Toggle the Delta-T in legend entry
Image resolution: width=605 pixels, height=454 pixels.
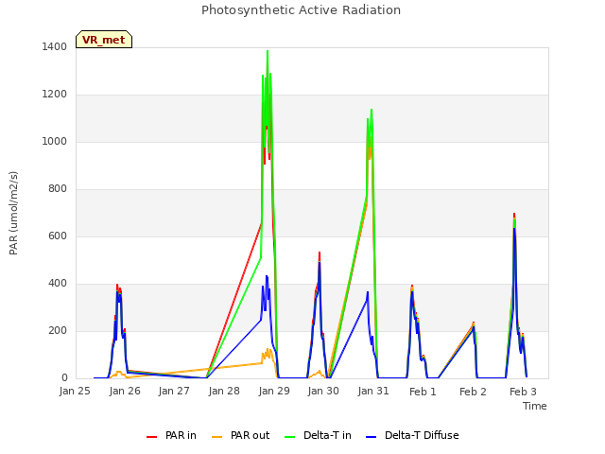[318, 435]
